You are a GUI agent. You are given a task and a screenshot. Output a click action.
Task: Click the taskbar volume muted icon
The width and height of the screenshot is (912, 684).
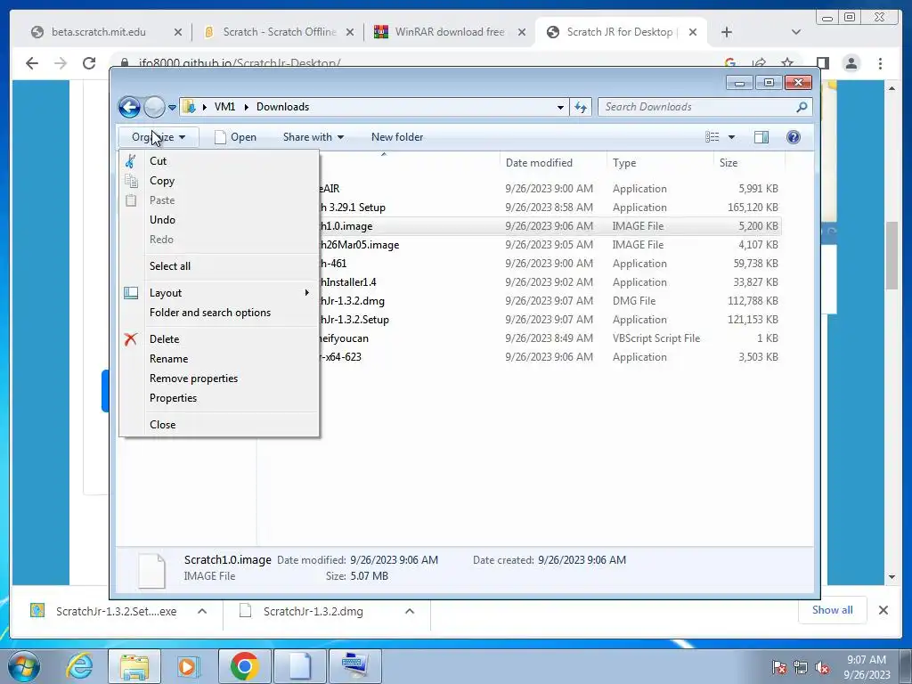pyautogui.click(x=822, y=668)
